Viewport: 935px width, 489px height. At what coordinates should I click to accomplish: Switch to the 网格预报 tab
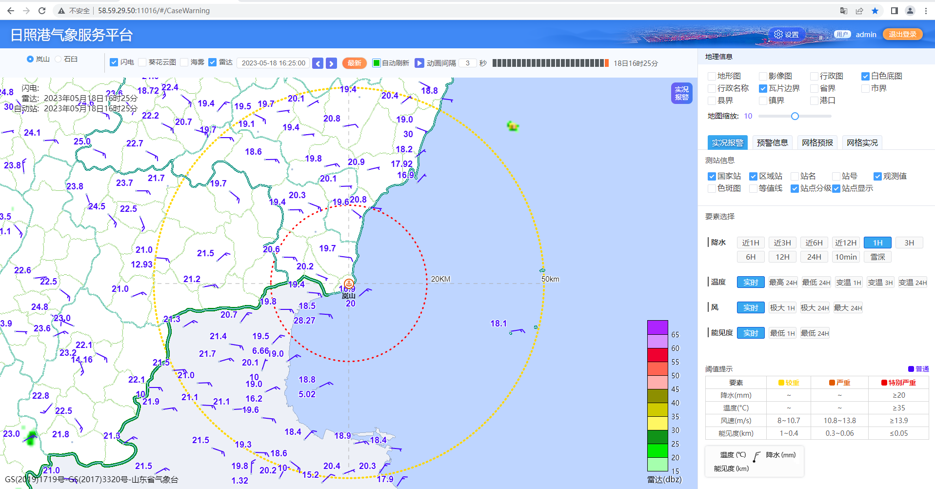[x=817, y=143]
